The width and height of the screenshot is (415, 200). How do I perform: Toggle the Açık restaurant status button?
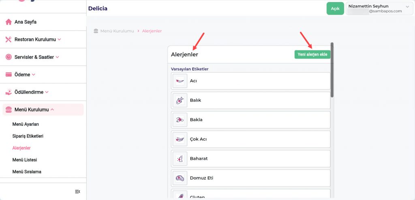(x=335, y=9)
